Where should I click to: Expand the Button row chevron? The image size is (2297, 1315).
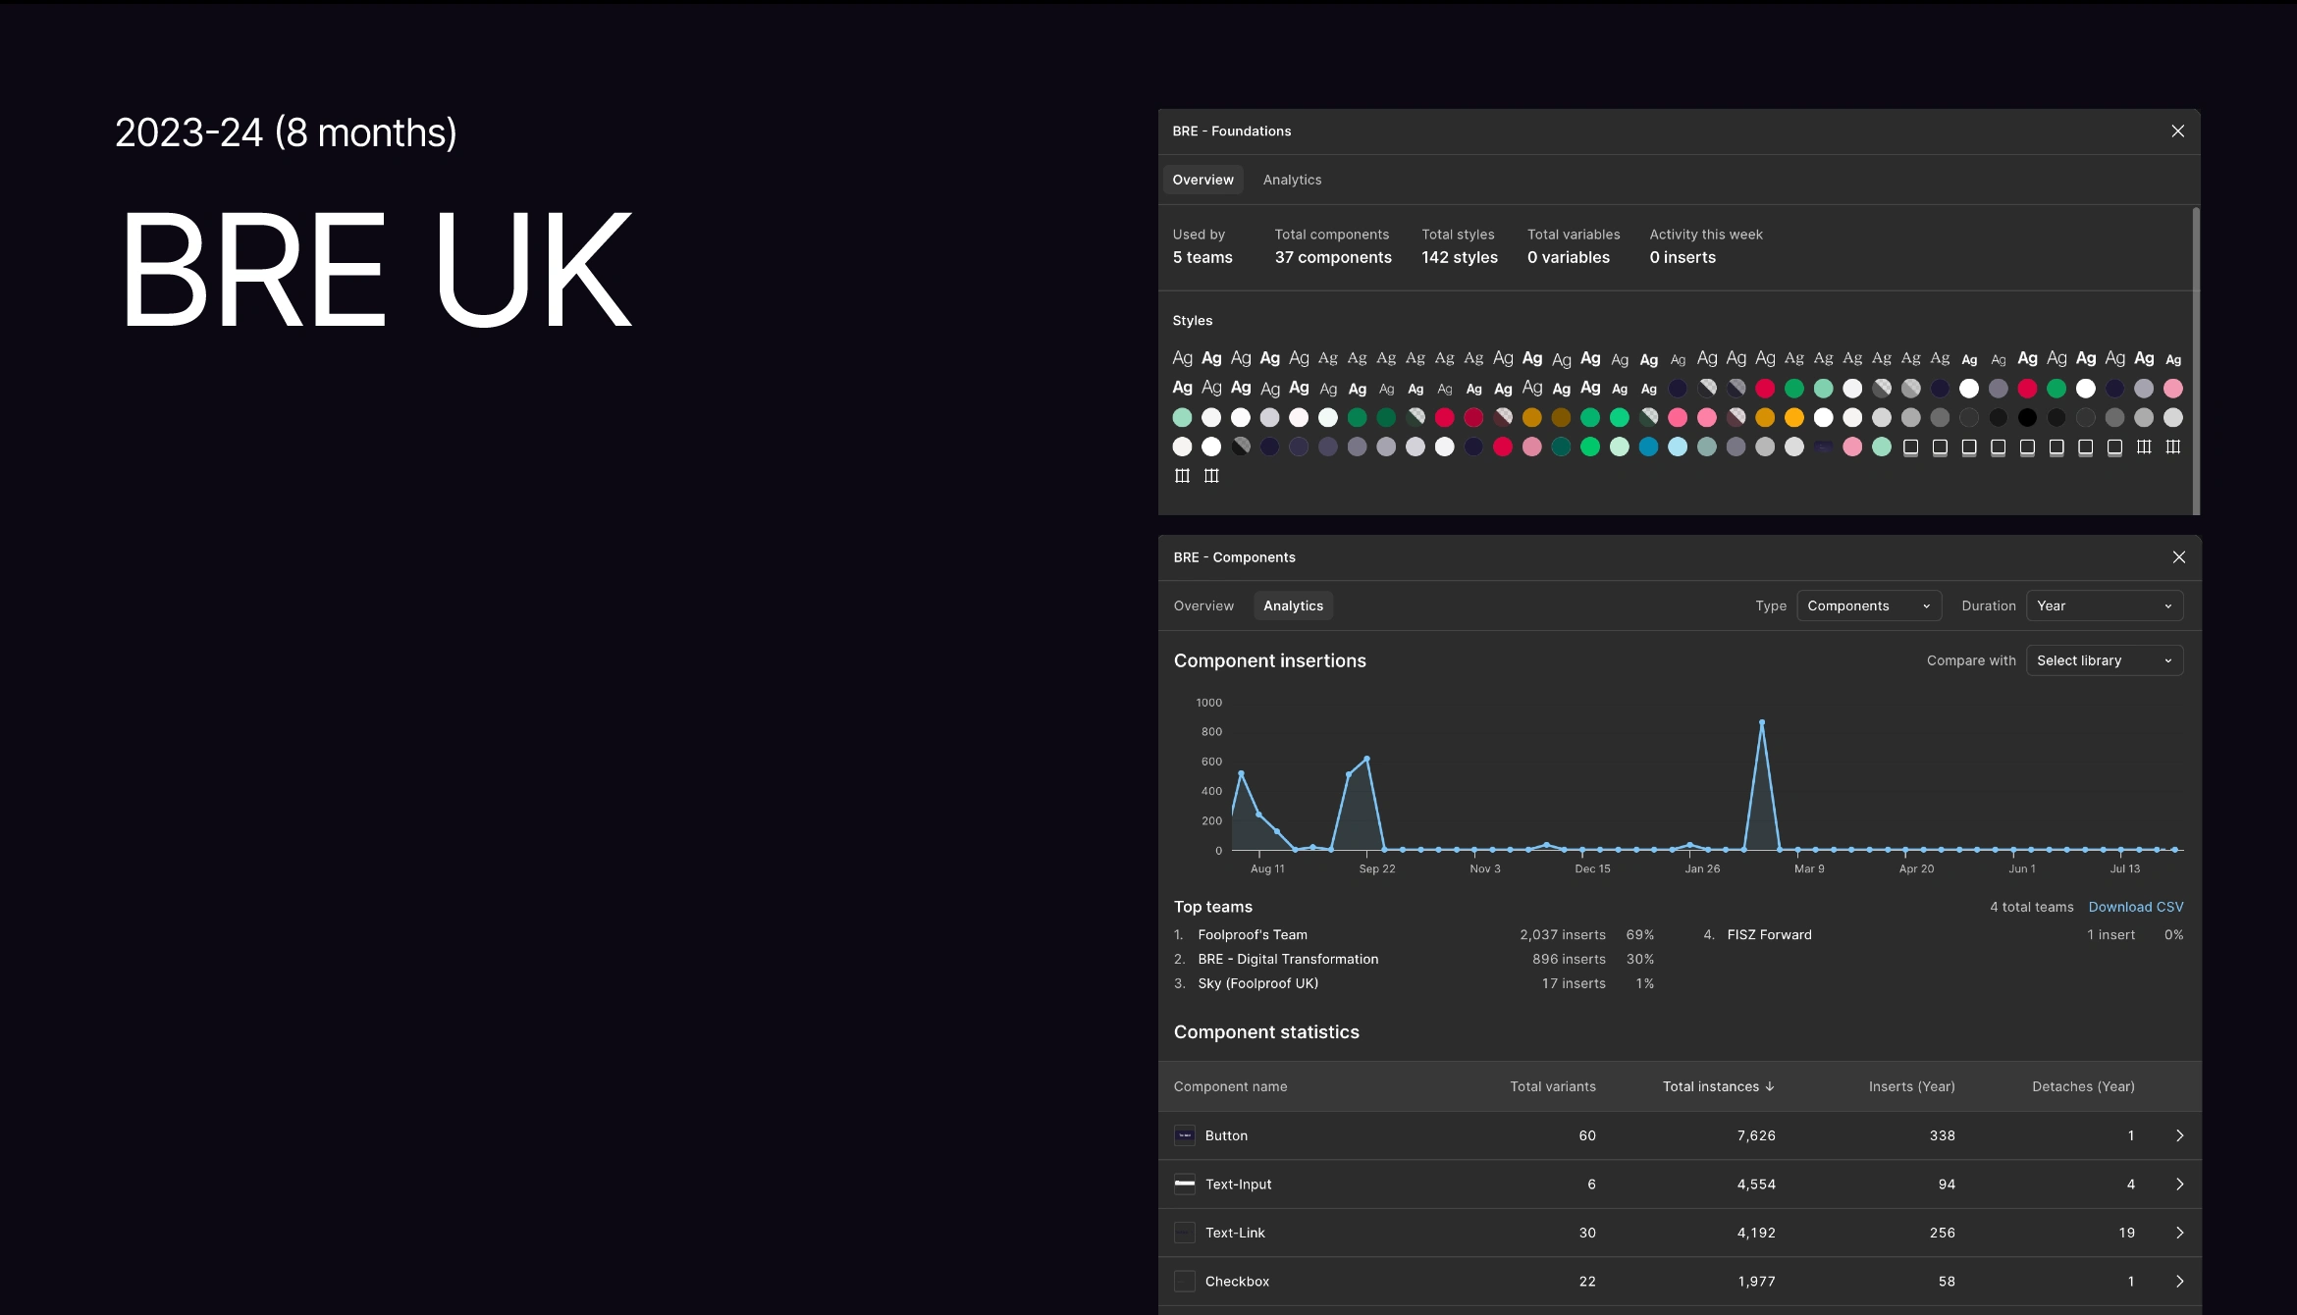pos(2179,1135)
